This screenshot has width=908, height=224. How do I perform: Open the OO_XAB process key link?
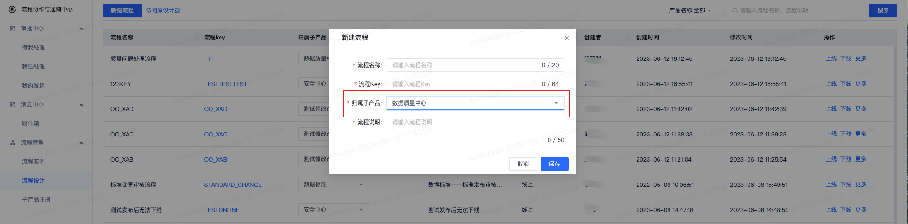(216, 160)
